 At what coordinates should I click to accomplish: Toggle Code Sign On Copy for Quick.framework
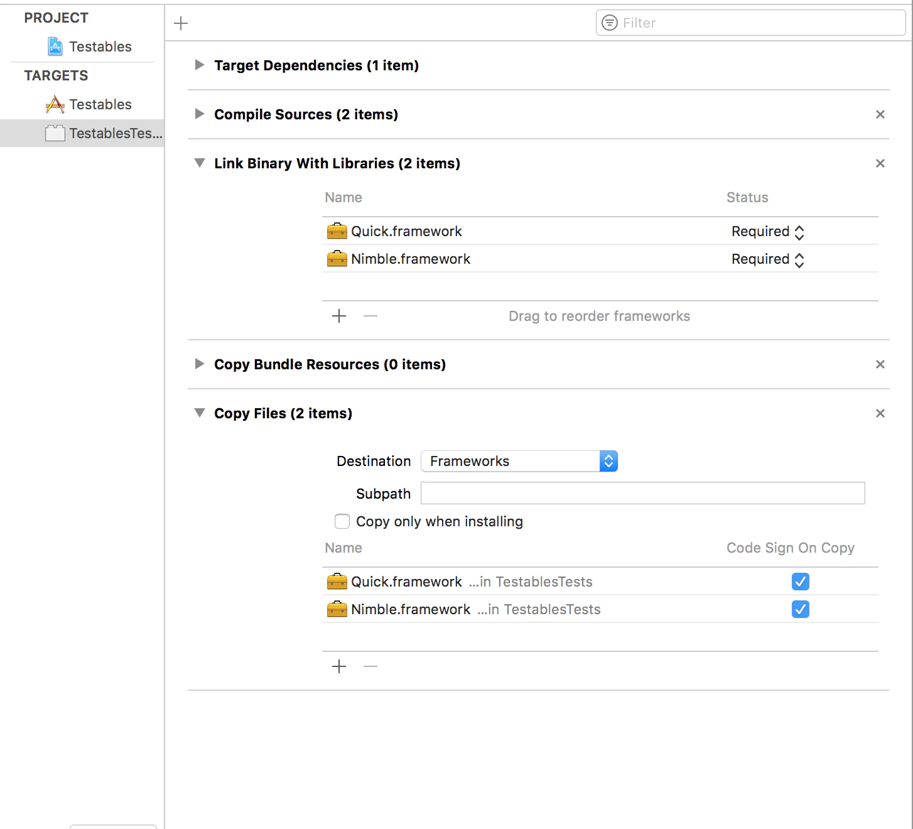801,582
